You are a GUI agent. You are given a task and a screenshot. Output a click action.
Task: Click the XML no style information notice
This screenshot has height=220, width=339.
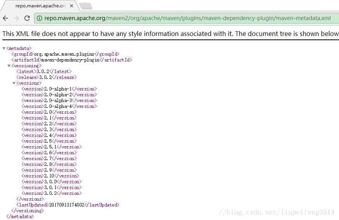click(170, 34)
